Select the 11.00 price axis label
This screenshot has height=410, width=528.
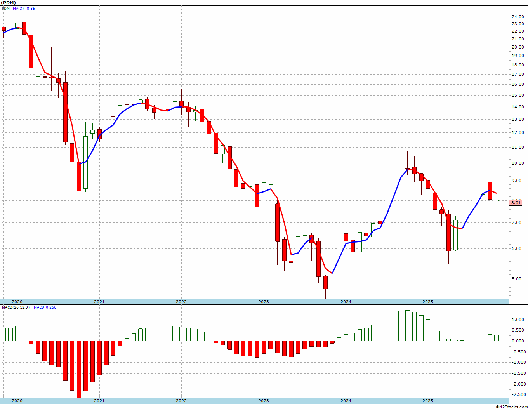[x=518, y=147]
